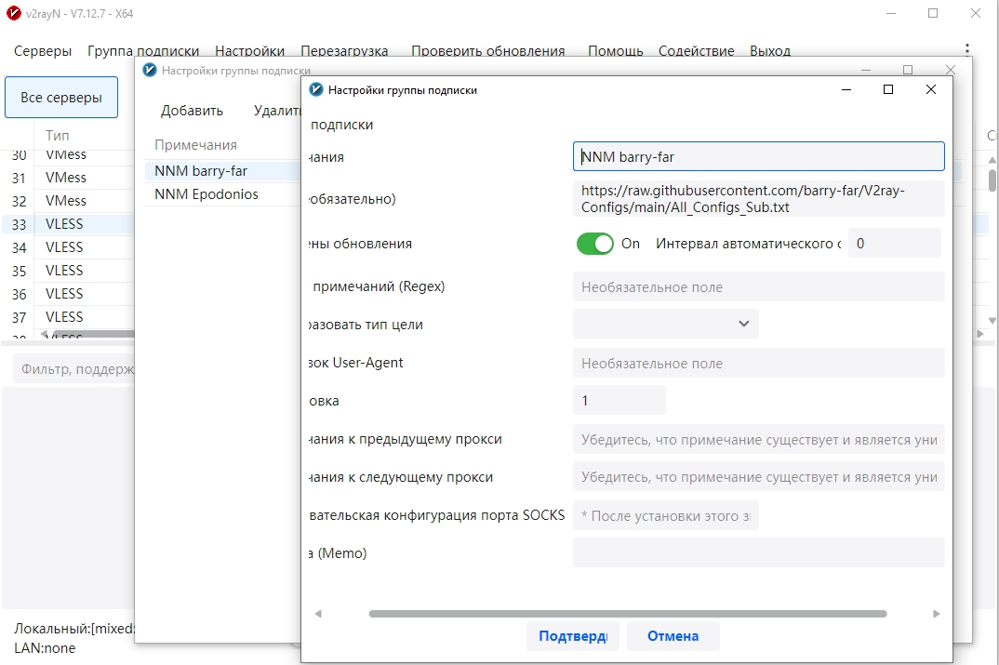Viewport: 999px width, 665px height.
Task: Click the left arrow of the dialog's horizontal scrollbar
Action: [318, 614]
